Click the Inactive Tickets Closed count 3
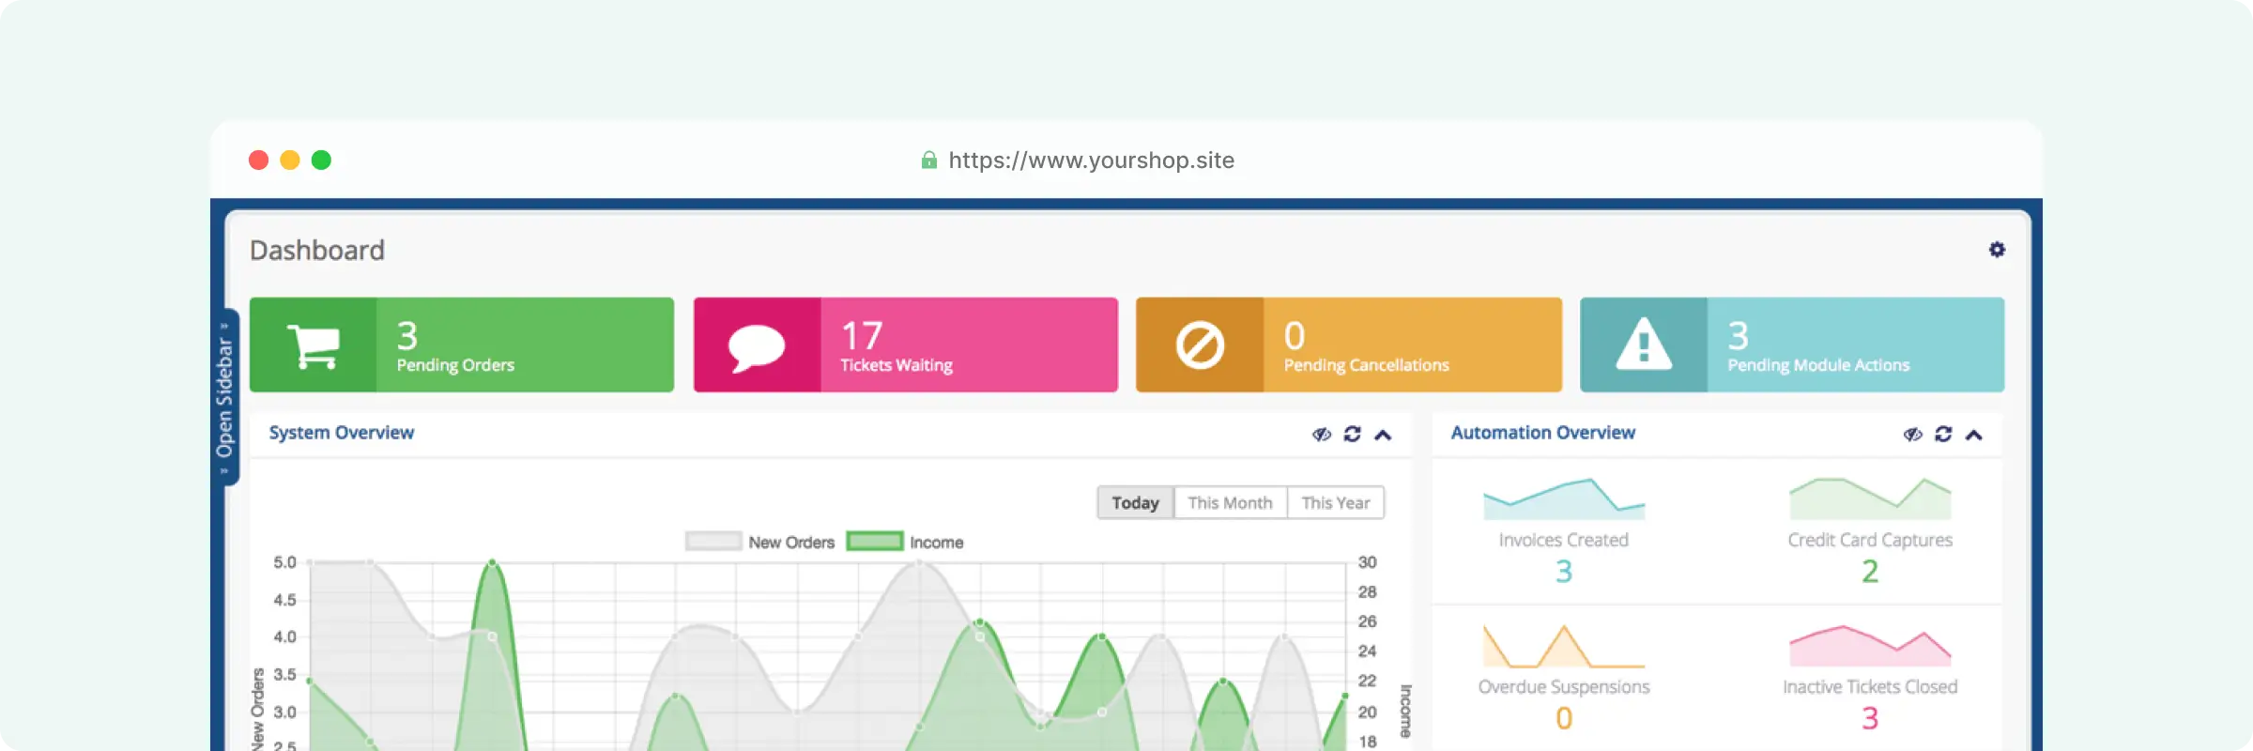 [x=1870, y=719]
